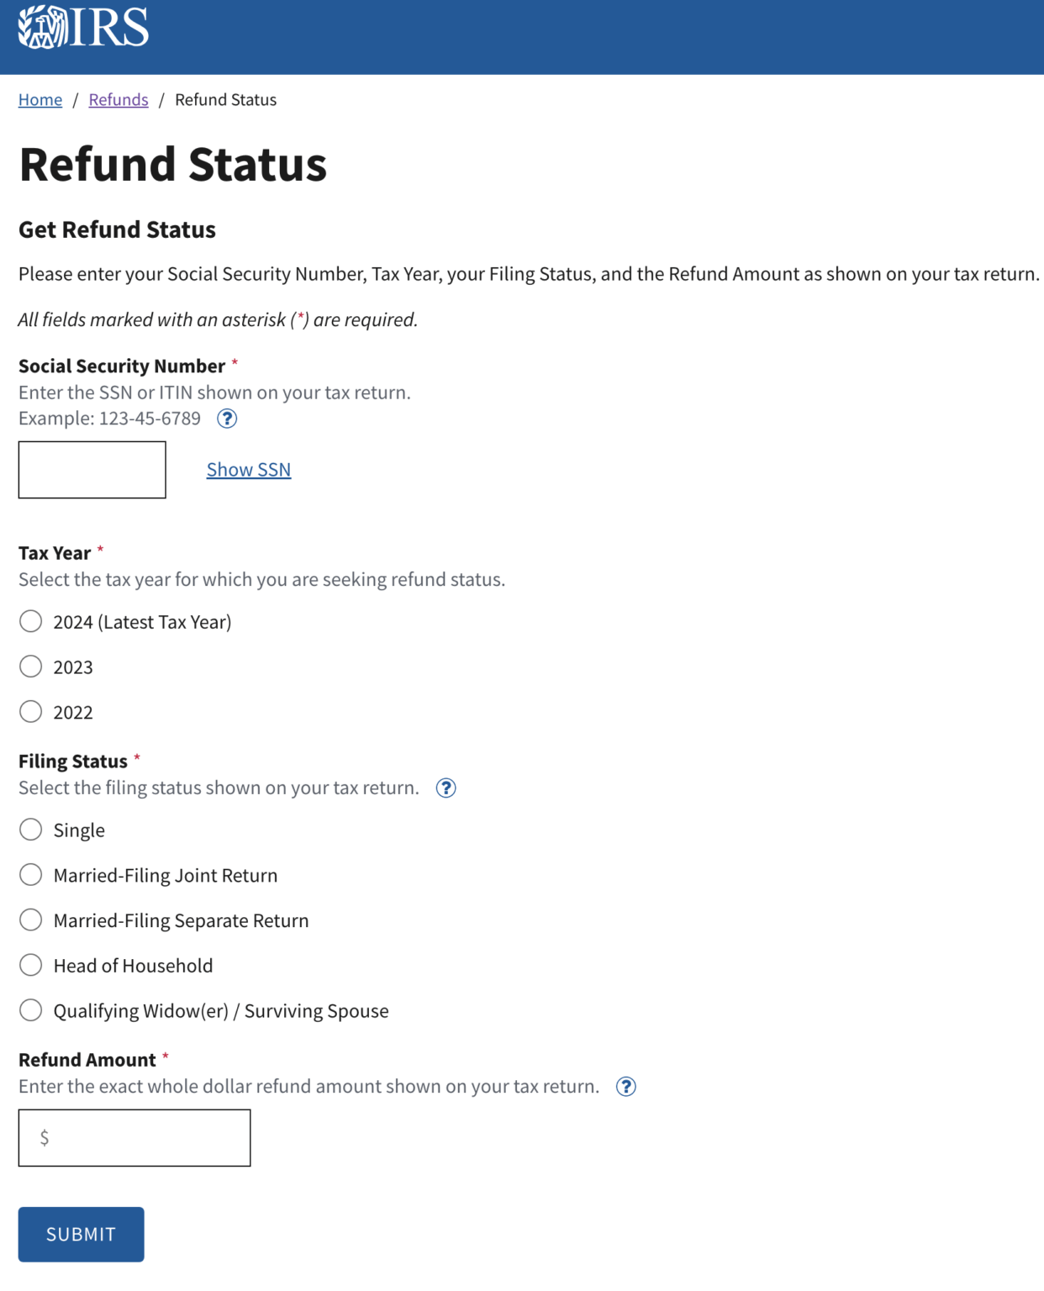
Task: Go to Home via breadcrumb
Action: [x=40, y=99]
